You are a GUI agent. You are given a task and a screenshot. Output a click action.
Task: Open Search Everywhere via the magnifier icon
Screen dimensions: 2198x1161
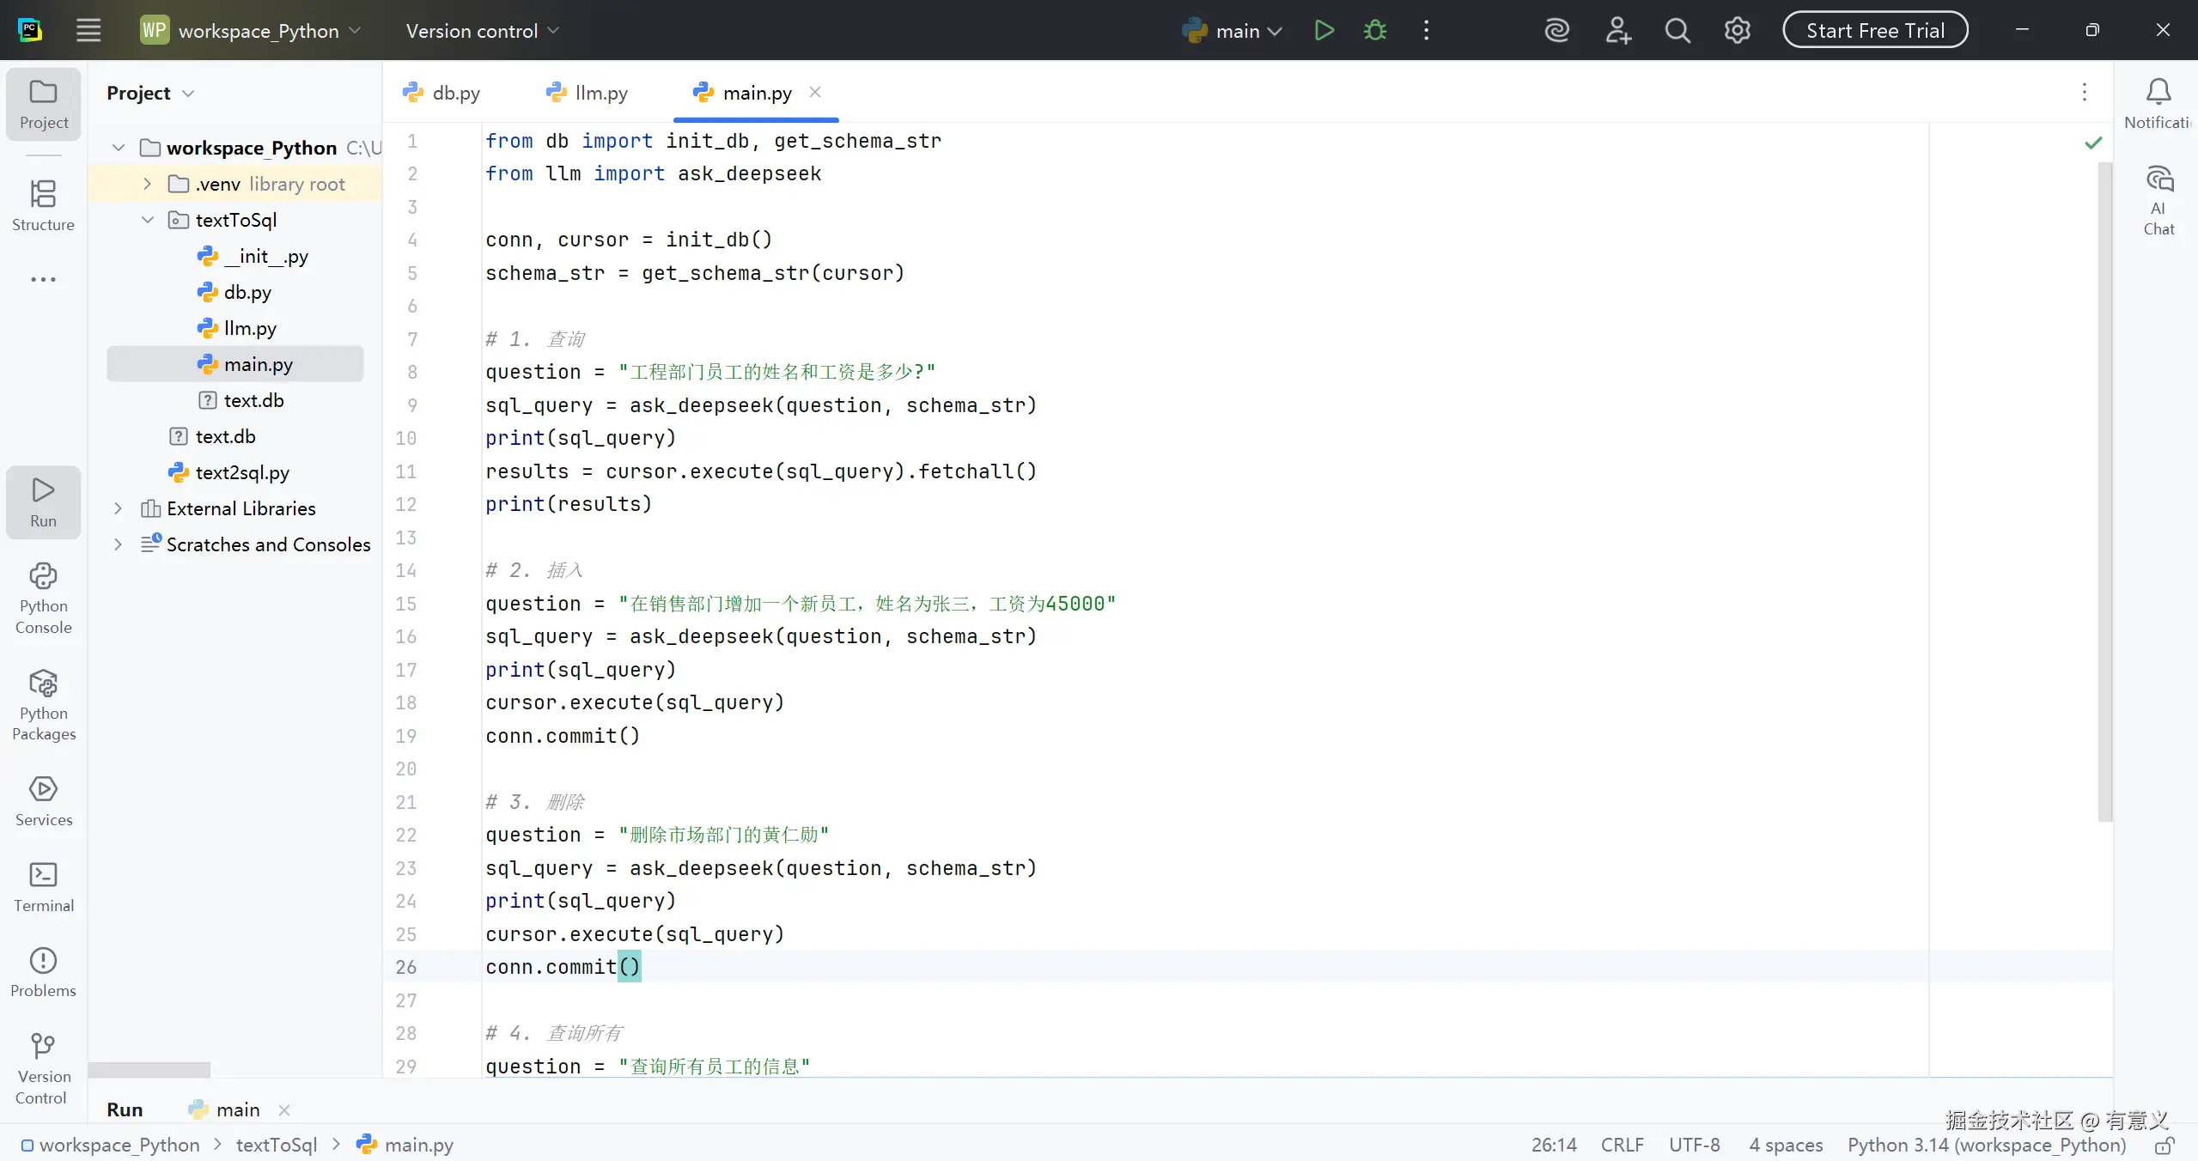pos(1677,31)
